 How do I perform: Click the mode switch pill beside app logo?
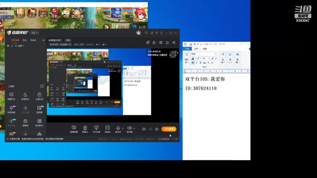pyautogui.click(x=34, y=33)
